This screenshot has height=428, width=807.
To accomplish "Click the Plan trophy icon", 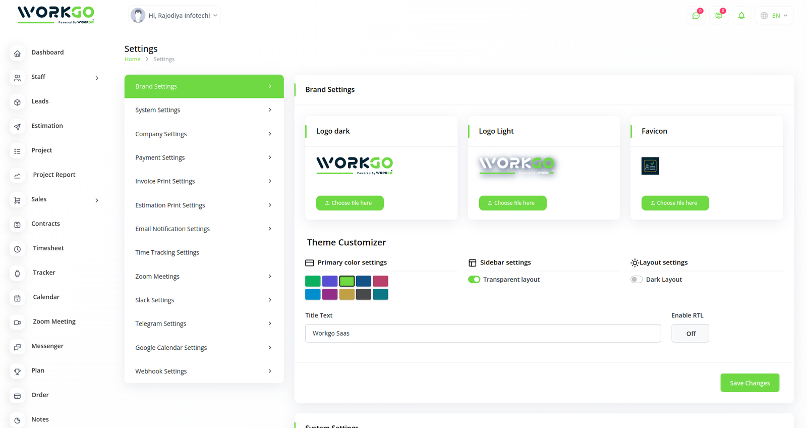I will [17, 371].
